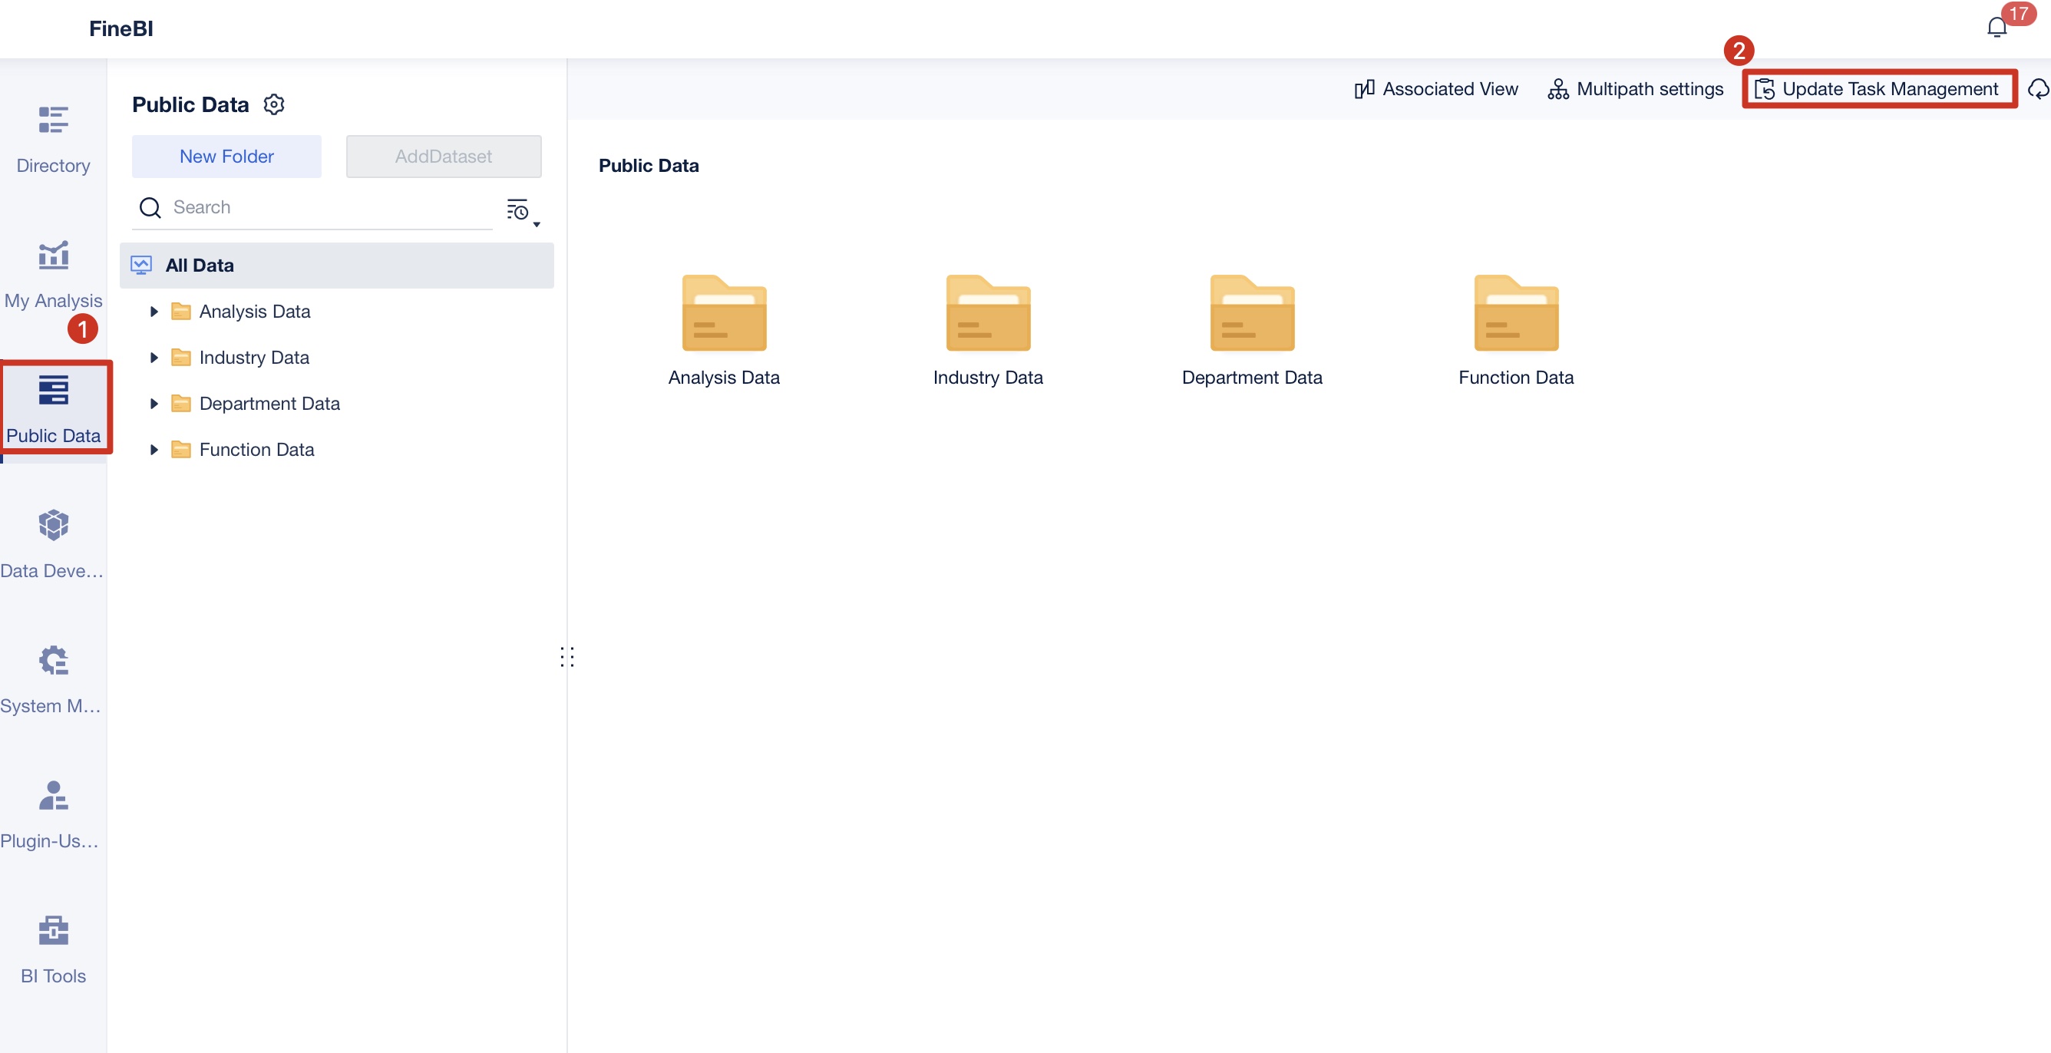Click the New Folder button
Viewport: 2051px width, 1053px height.
pos(226,156)
